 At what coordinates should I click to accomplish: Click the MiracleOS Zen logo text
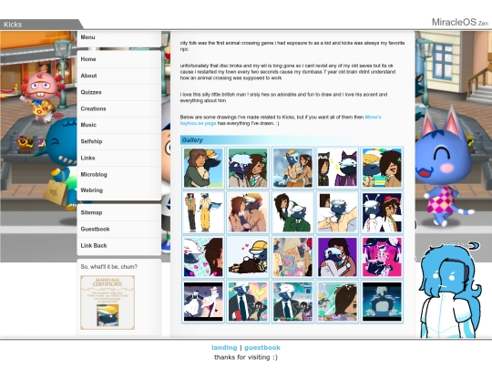pyautogui.click(x=460, y=22)
